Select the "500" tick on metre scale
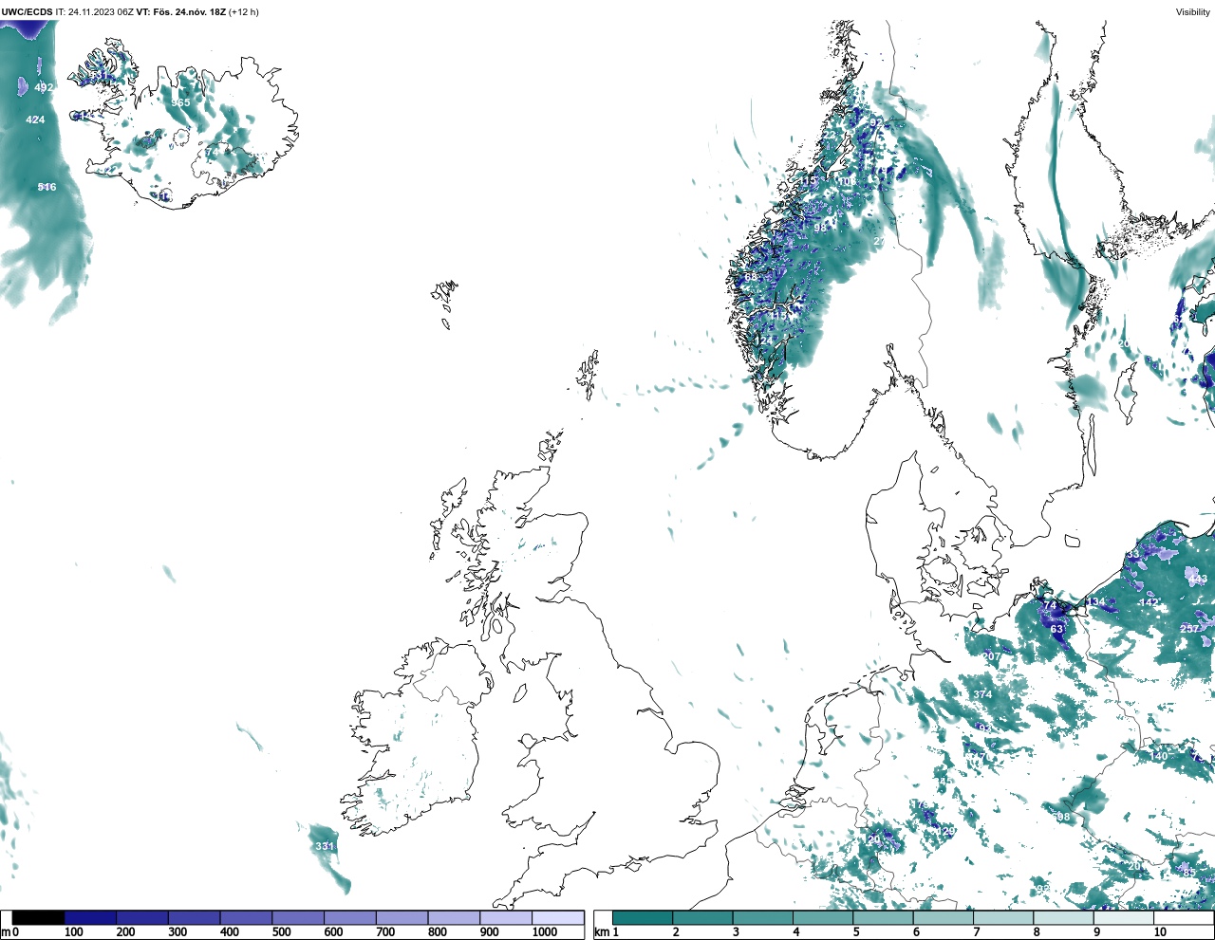1215x940 pixels. pos(281,932)
